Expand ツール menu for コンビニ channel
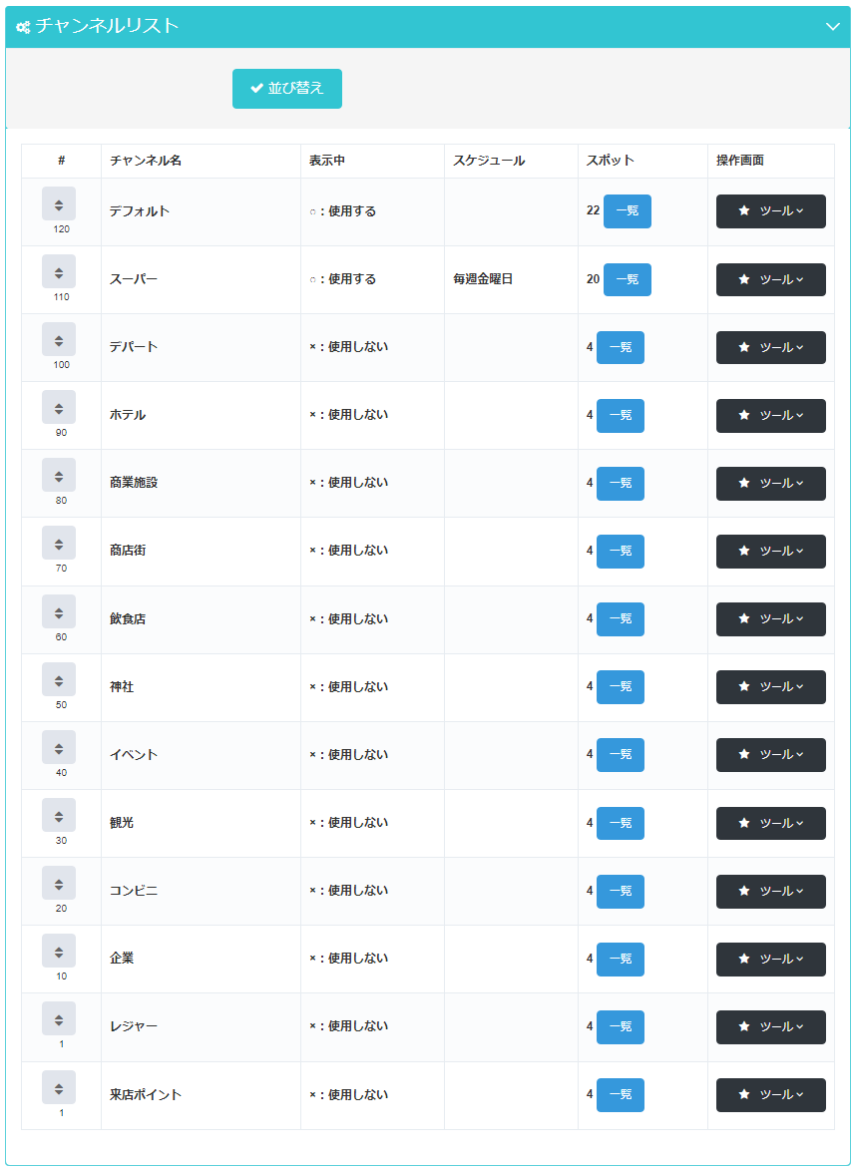Screen dimensions: 851x1169 (770, 891)
